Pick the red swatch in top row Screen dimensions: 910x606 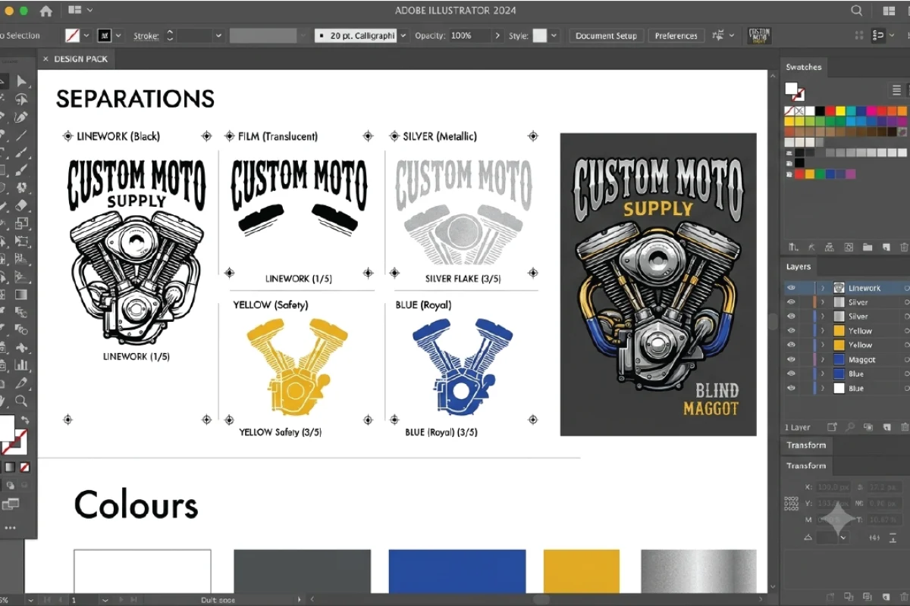pyautogui.click(x=829, y=111)
